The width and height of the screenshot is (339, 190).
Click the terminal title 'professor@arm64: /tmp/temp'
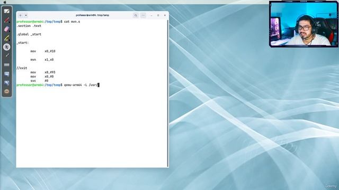click(92, 15)
